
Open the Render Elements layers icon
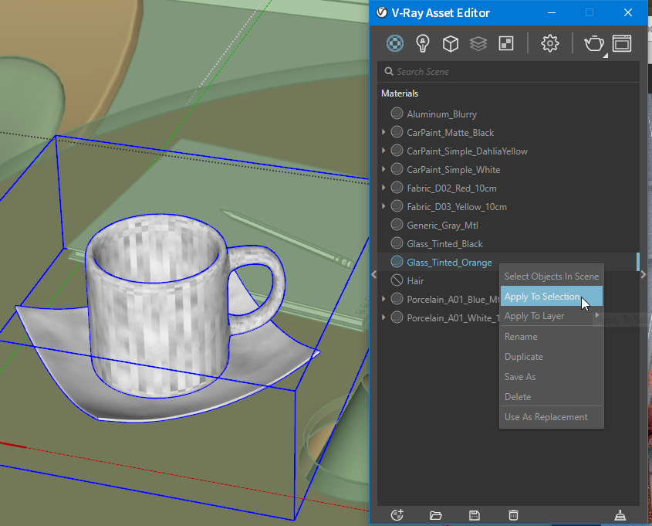click(x=478, y=43)
